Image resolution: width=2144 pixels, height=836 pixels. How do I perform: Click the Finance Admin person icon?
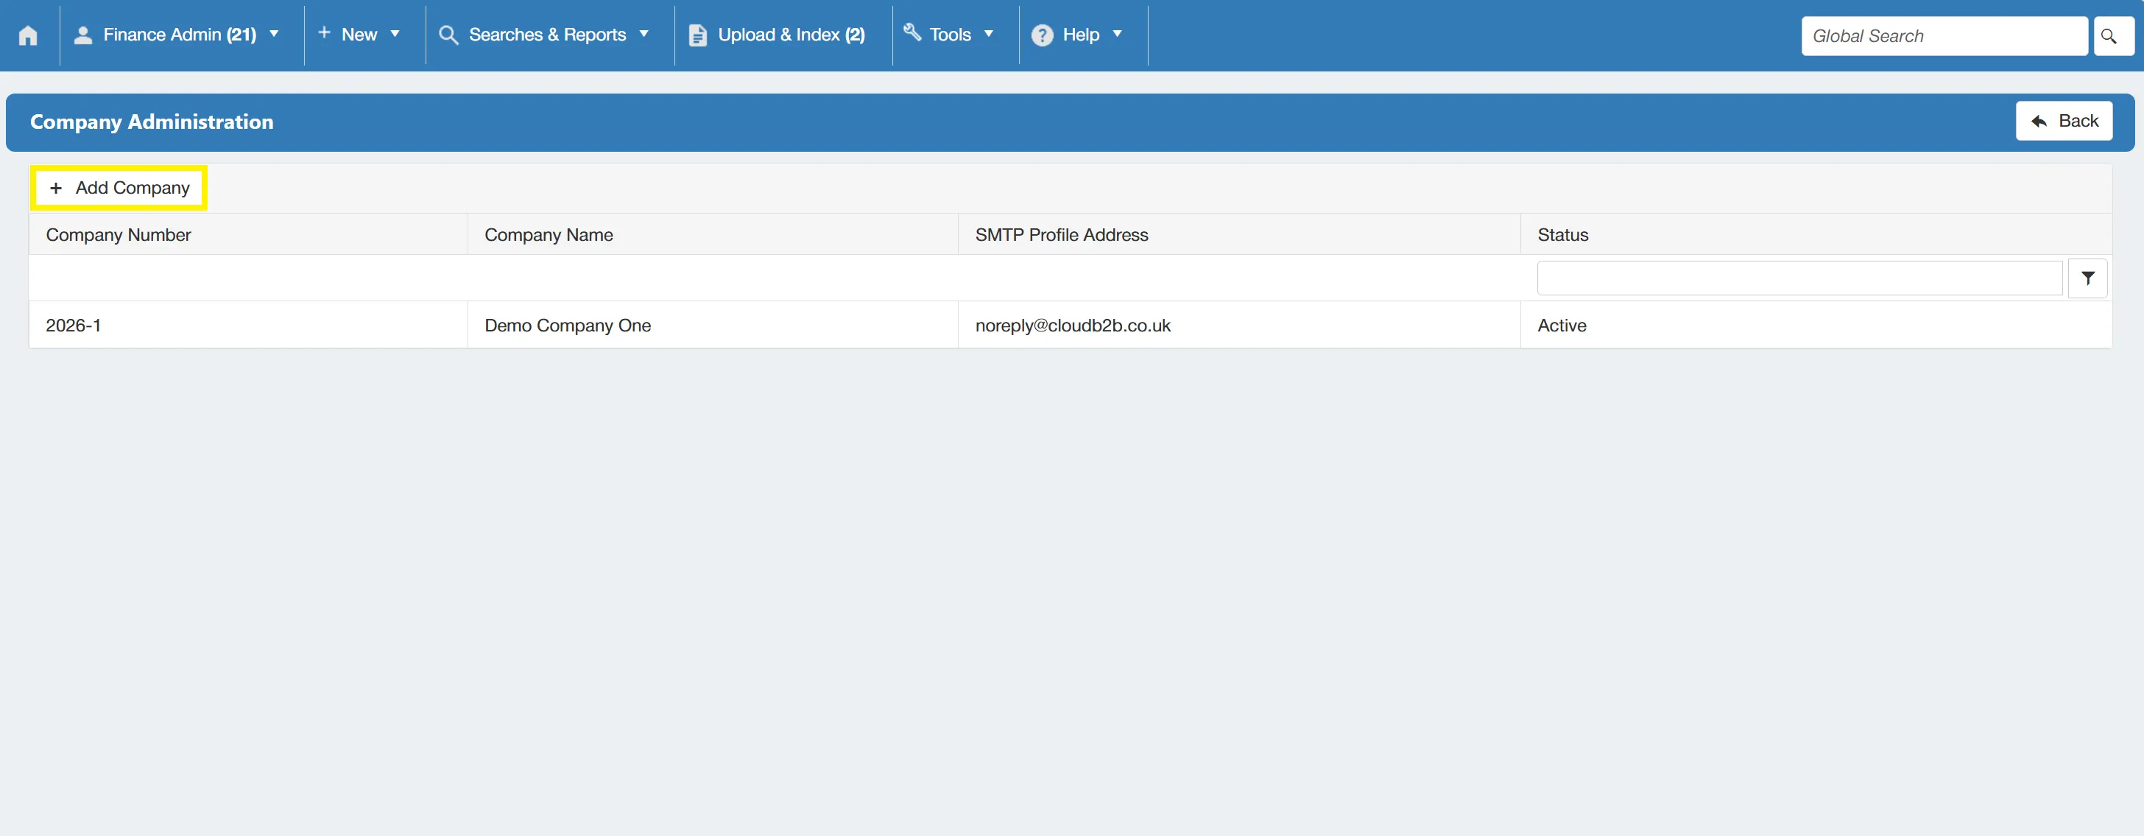[83, 35]
